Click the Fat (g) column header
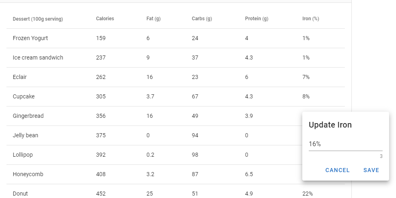 tap(154, 19)
